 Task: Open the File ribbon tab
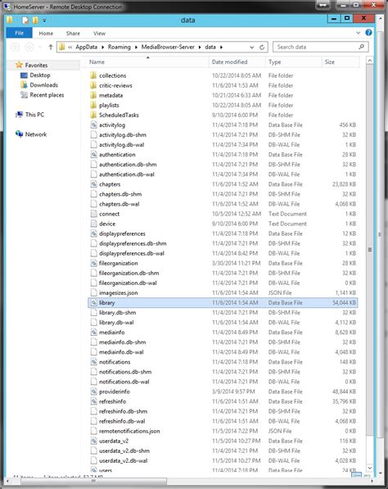pos(19,33)
